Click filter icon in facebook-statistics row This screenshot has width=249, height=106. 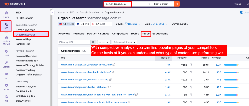[x=191, y=72]
